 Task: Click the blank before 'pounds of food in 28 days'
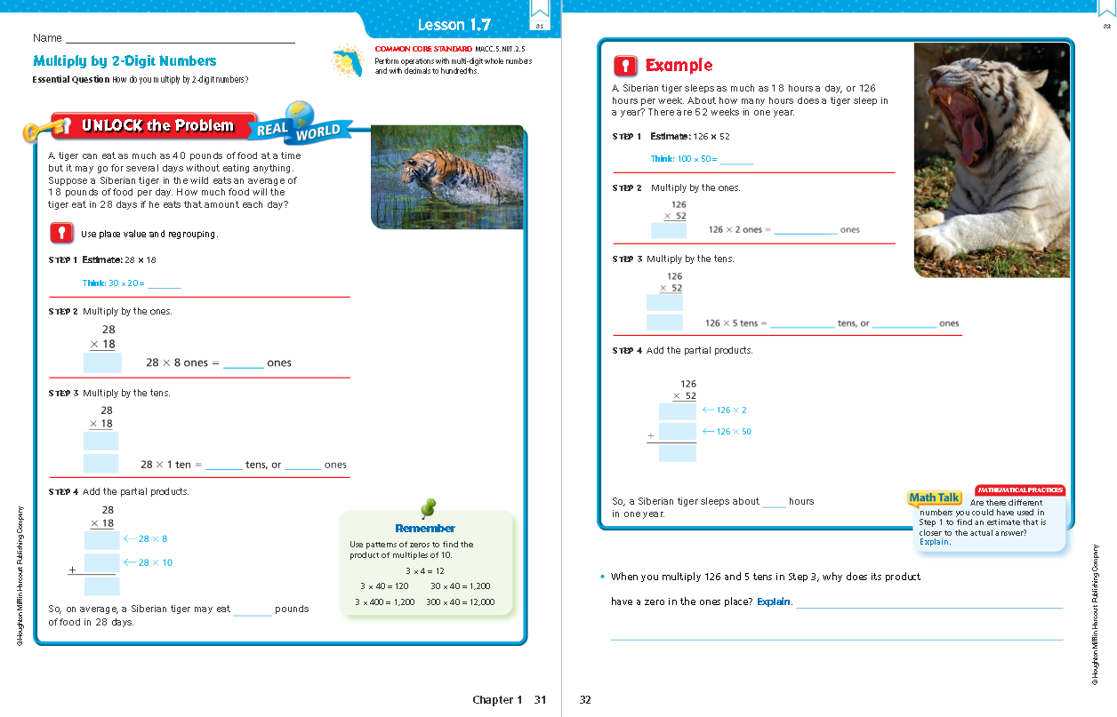click(x=253, y=609)
